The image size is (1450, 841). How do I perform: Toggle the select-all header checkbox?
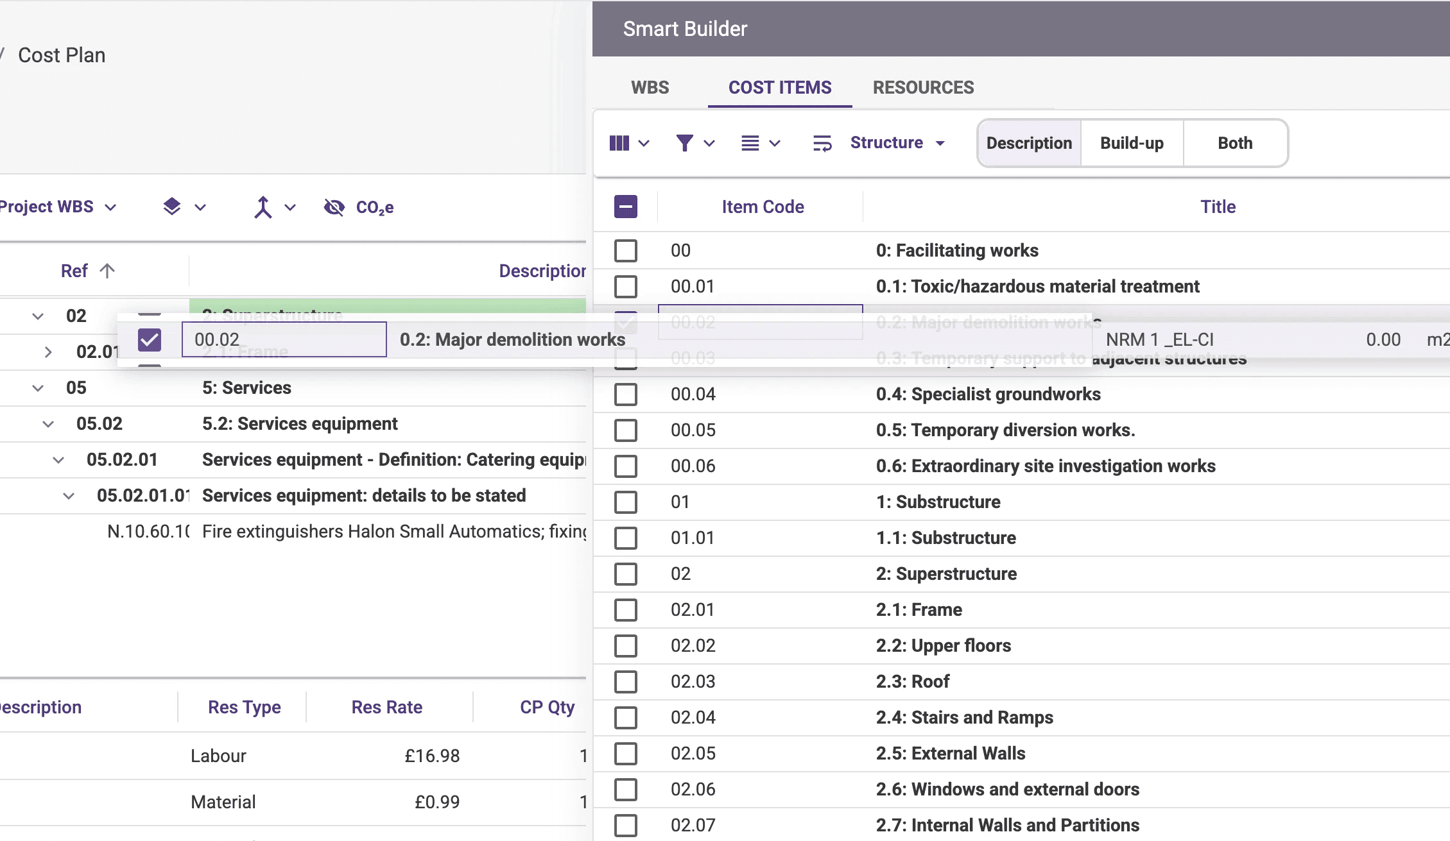pos(626,207)
